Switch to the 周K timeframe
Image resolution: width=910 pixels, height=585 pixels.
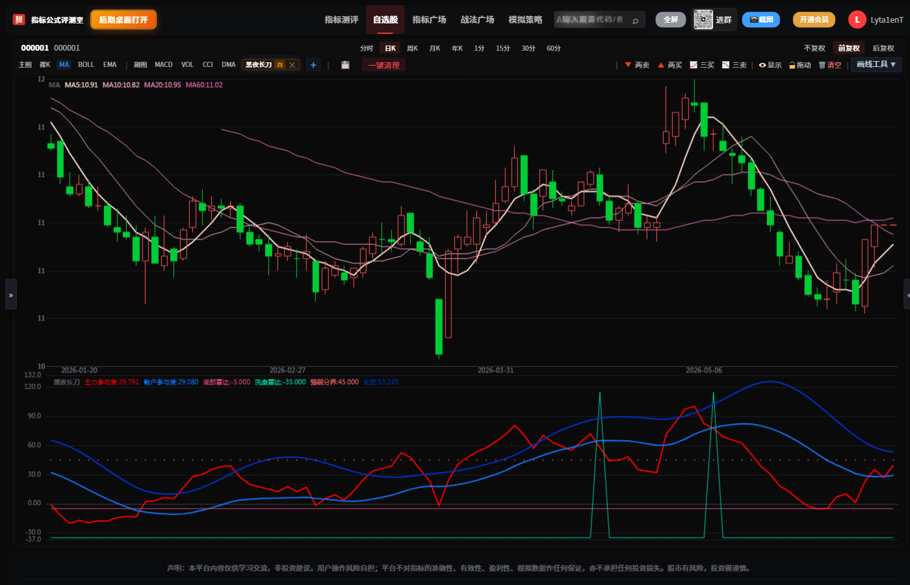[x=412, y=48]
